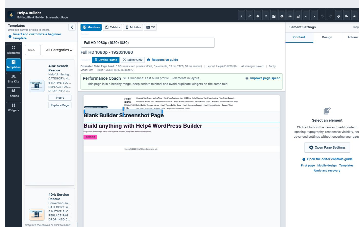Click the last eye icon in toolbar

pos(355,16)
